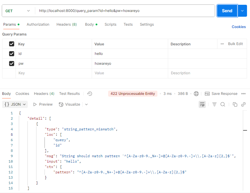The image size is (250, 193).
Task: Click the "pattern" key on line 12
Action: 63,172
